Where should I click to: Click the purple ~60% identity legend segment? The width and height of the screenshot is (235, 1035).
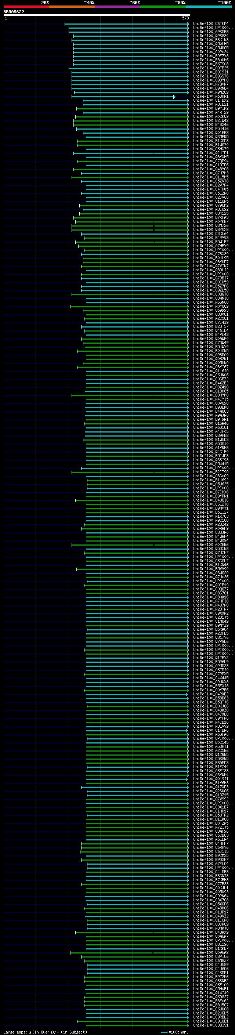pyautogui.click(x=118, y=7)
